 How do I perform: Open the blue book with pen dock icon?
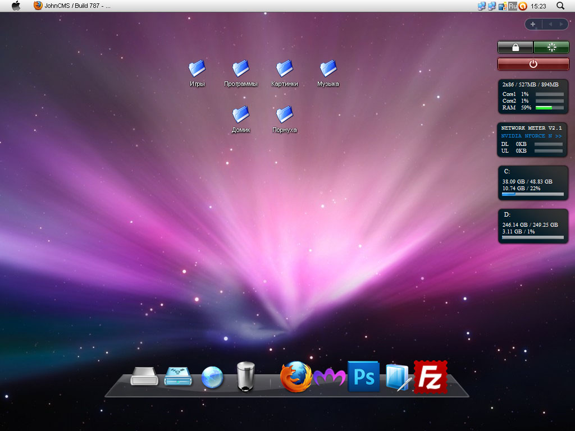pos(398,378)
